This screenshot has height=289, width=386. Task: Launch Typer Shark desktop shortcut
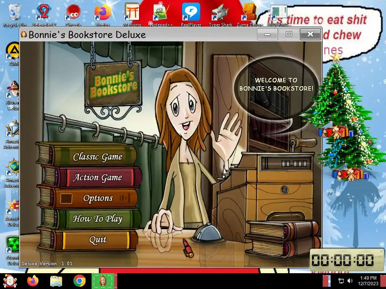point(220,15)
